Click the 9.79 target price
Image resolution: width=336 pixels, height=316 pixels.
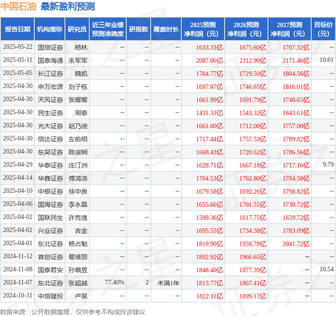[328, 164]
